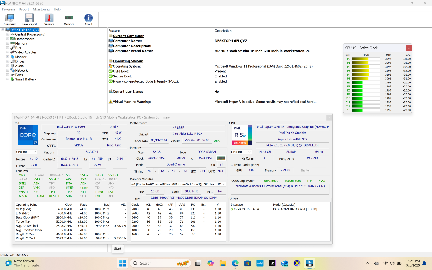Open File Explorer from taskbar
432x270 pixels.
223,263
